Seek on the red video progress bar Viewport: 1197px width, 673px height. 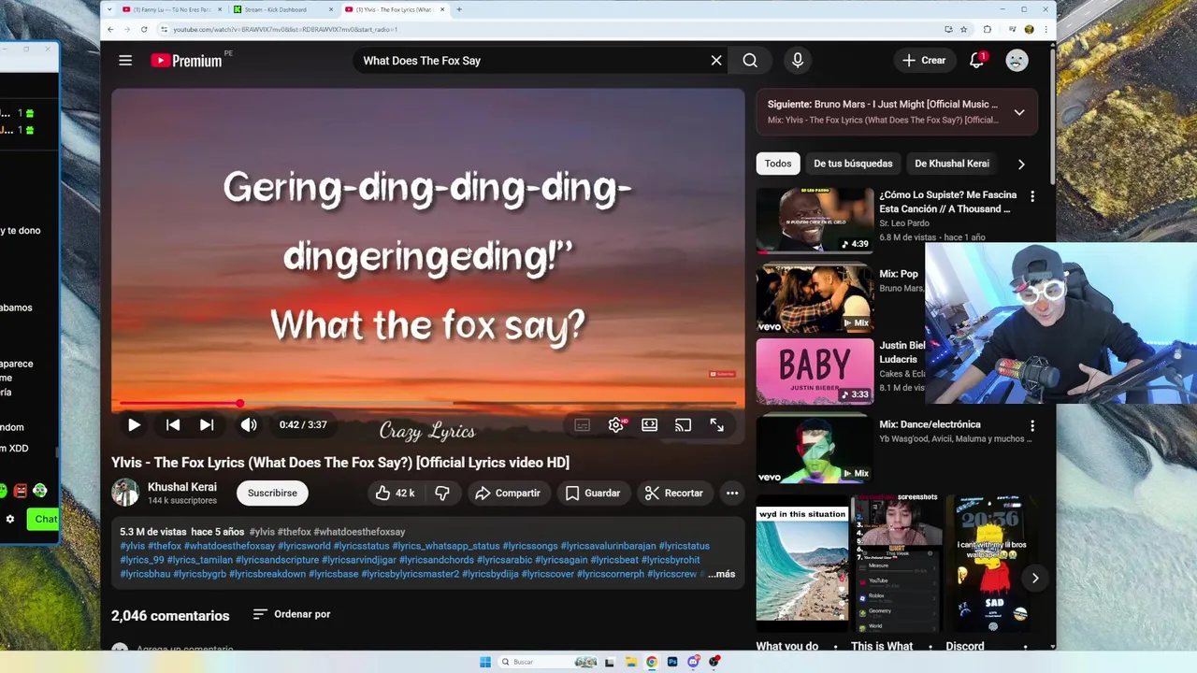pos(428,404)
